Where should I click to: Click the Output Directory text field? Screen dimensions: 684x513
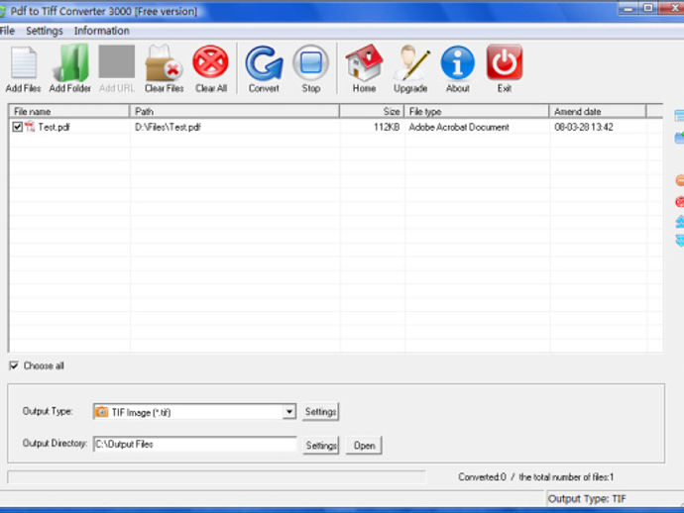[x=194, y=444]
